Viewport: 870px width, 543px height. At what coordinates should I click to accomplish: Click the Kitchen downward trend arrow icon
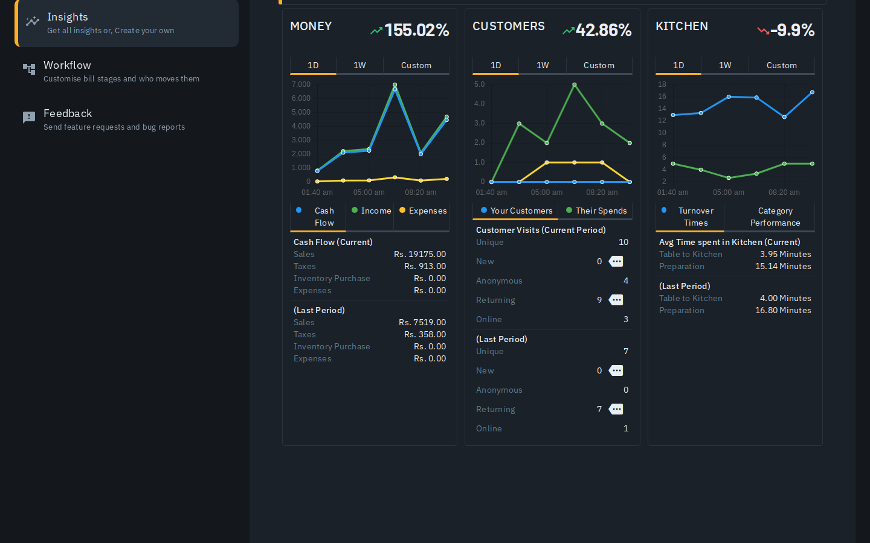click(x=763, y=30)
